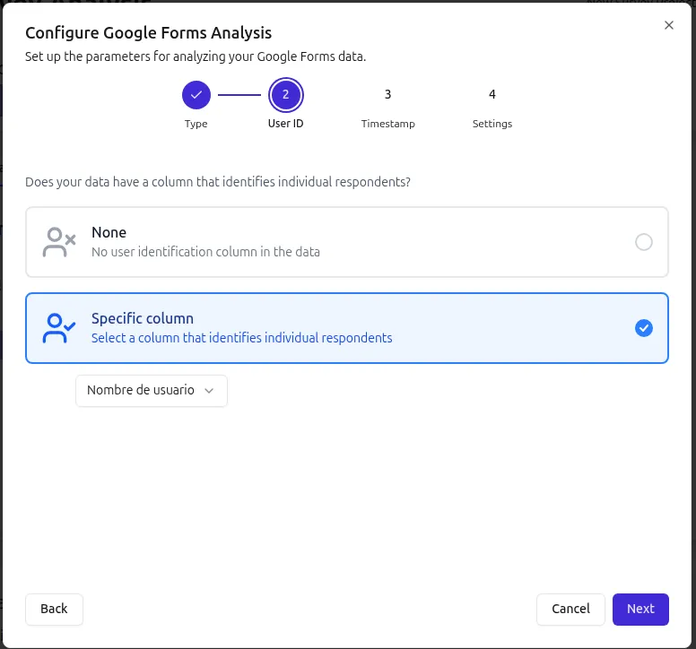This screenshot has height=649, width=696.
Task: Choose the "No user identification column" option card
Action: [347, 242]
